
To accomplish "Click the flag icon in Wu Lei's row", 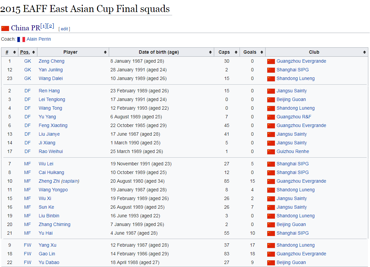I will coord(271,164).
